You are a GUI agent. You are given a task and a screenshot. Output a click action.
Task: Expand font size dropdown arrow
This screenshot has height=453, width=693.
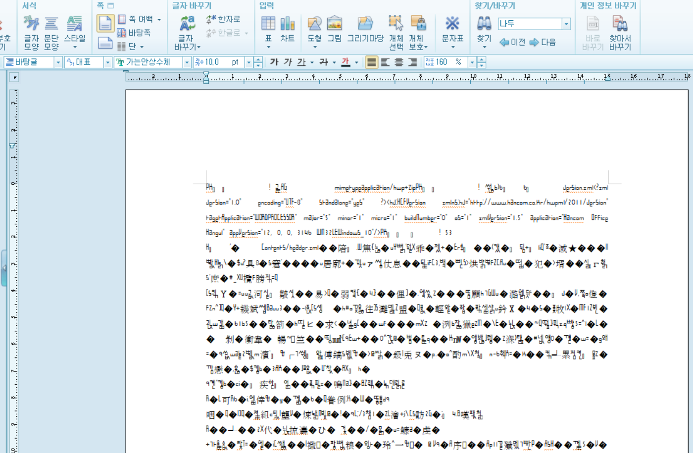[248, 62]
